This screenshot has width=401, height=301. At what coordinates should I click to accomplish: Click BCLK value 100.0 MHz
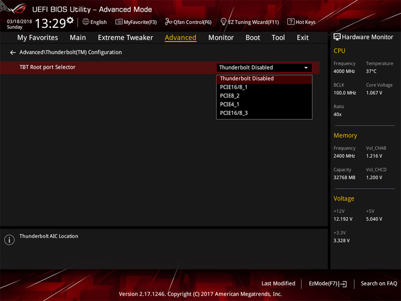point(345,93)
